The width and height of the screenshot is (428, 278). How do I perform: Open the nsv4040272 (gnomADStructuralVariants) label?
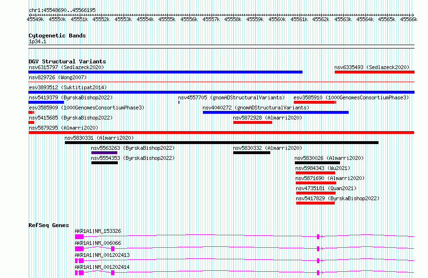point(256,108)
